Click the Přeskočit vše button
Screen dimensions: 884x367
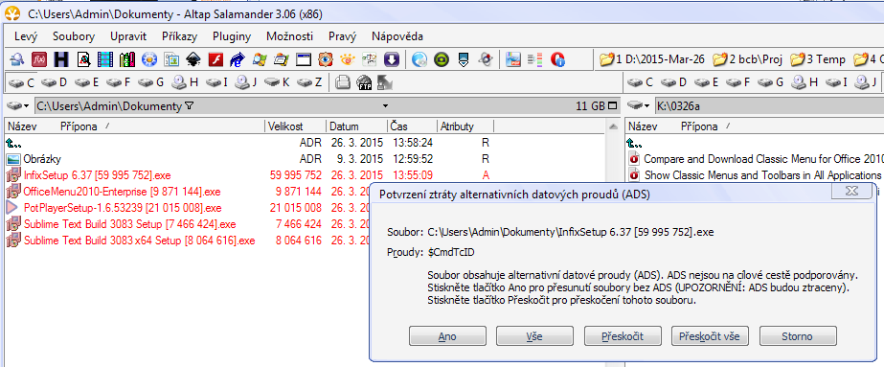pos(710,336)
